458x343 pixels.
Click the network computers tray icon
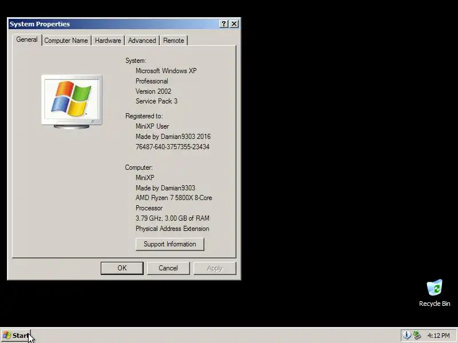tap(417, 335)
